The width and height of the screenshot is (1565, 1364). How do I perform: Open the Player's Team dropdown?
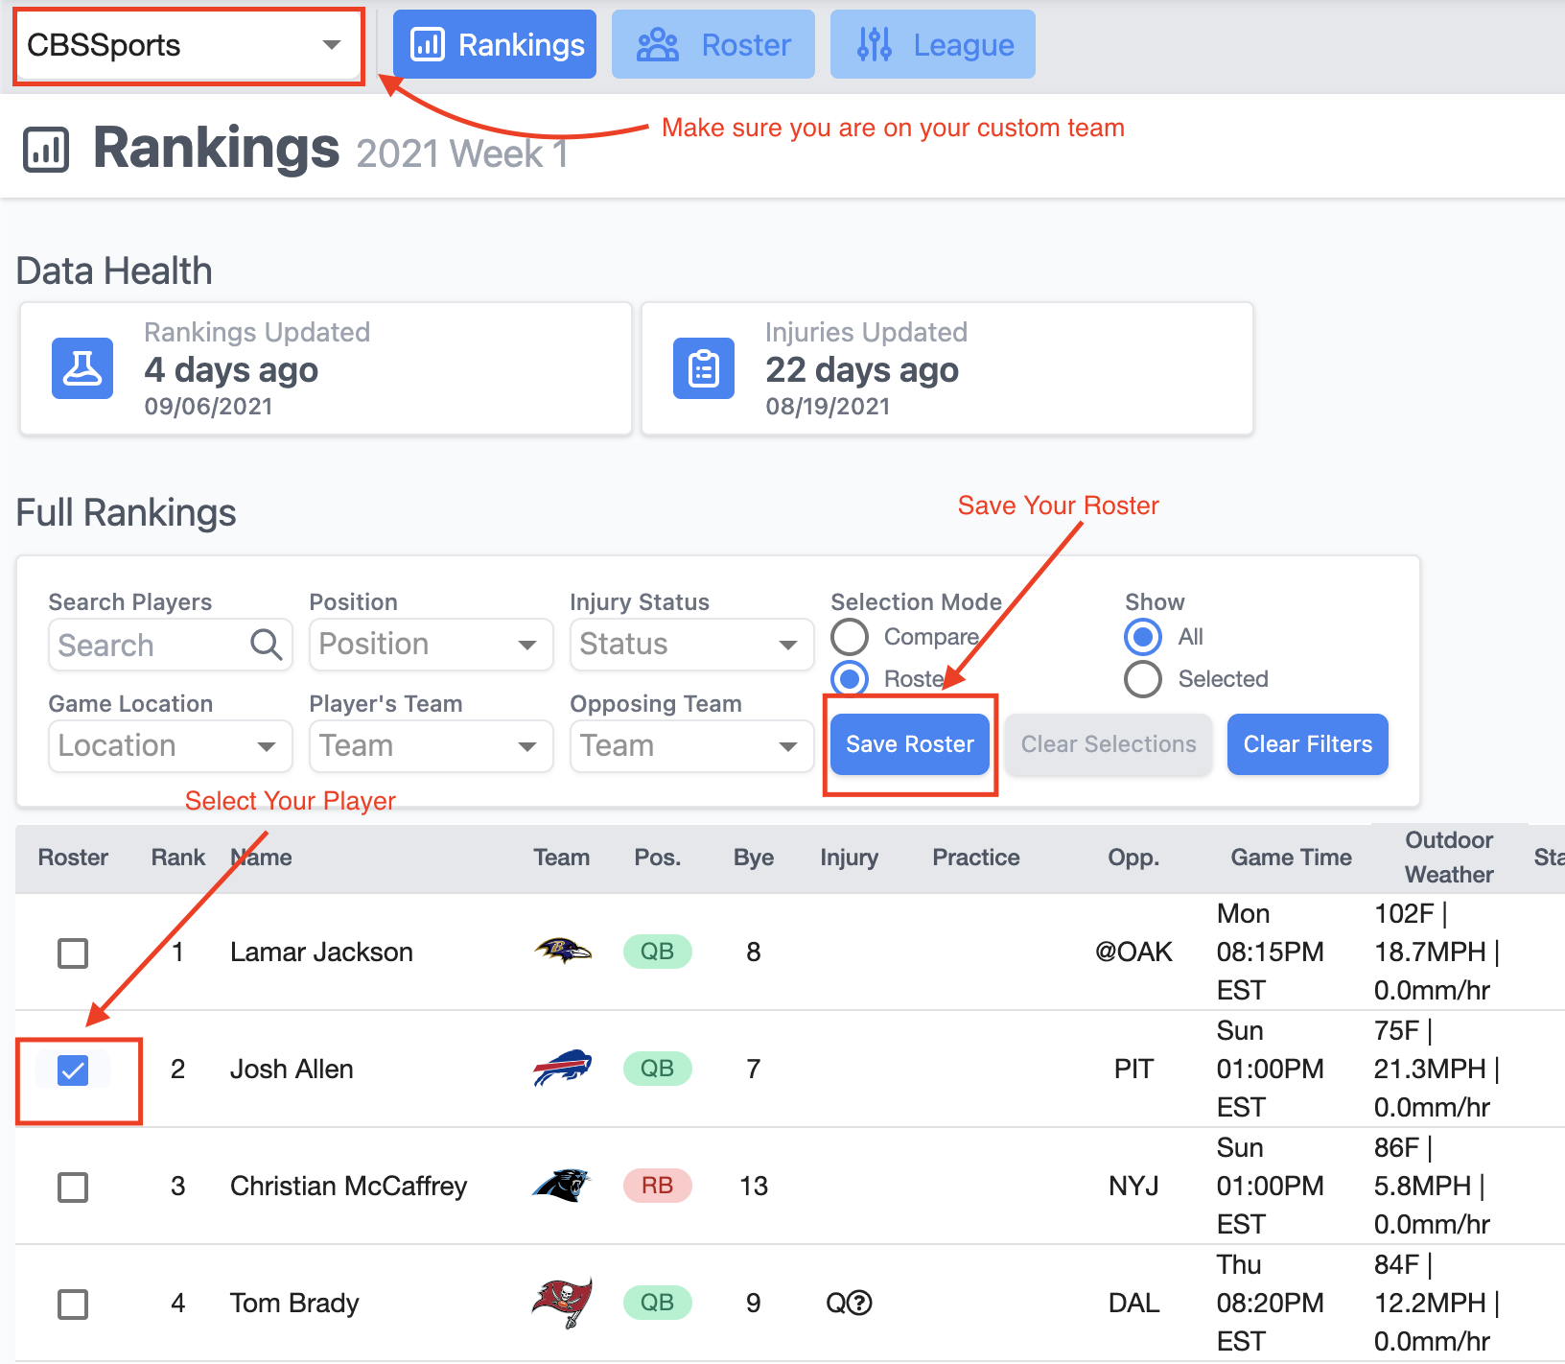click(x=432, y=746)
